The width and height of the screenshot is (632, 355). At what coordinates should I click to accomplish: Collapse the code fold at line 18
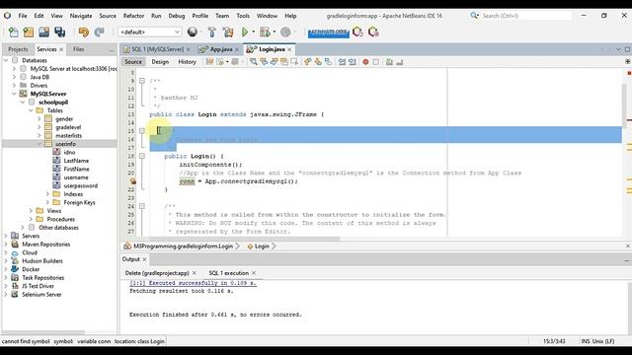tap(142, 156)
